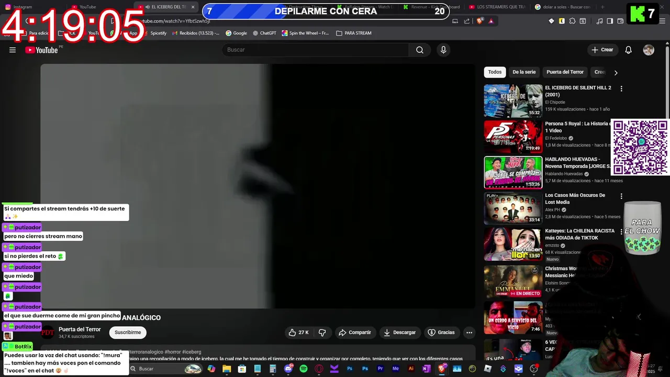
Task: Open the PARA STREAM bookmarks folder
Action: pos(354,33)
